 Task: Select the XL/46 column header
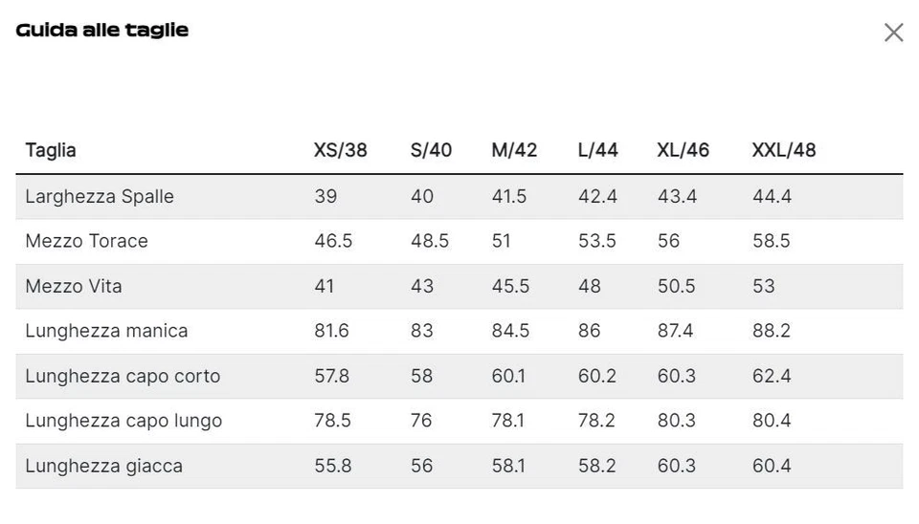pos(683,150)
